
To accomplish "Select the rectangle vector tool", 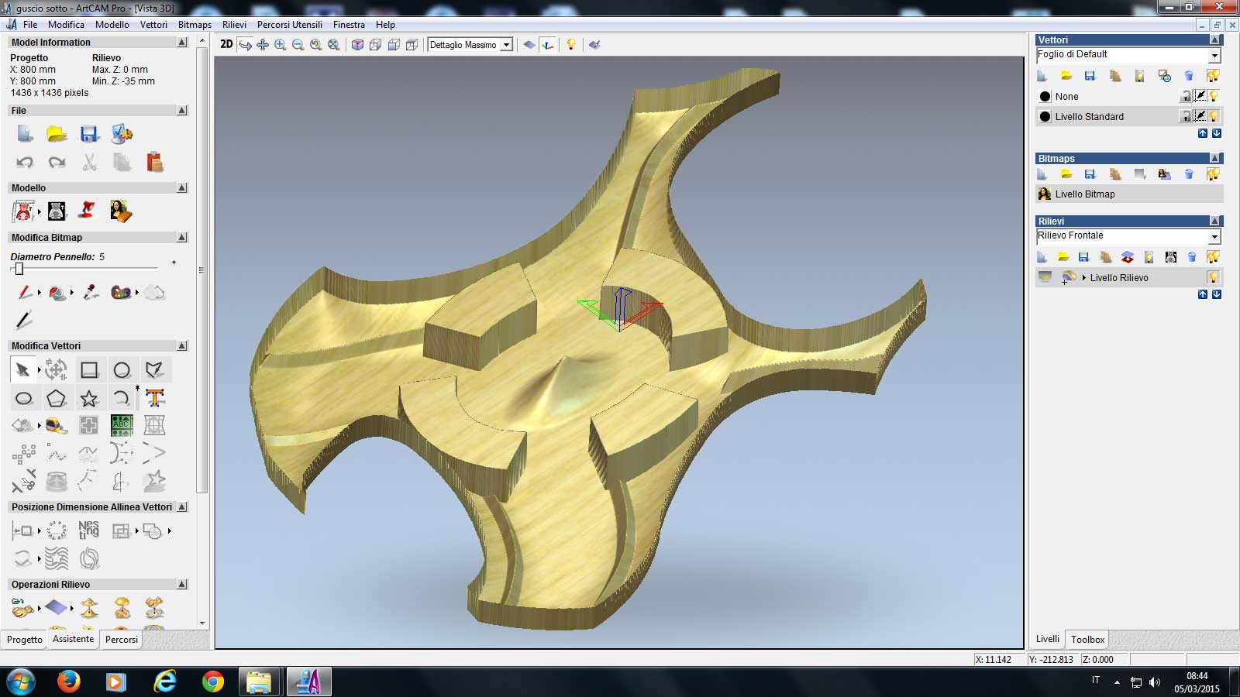I will tap(89, 370).
